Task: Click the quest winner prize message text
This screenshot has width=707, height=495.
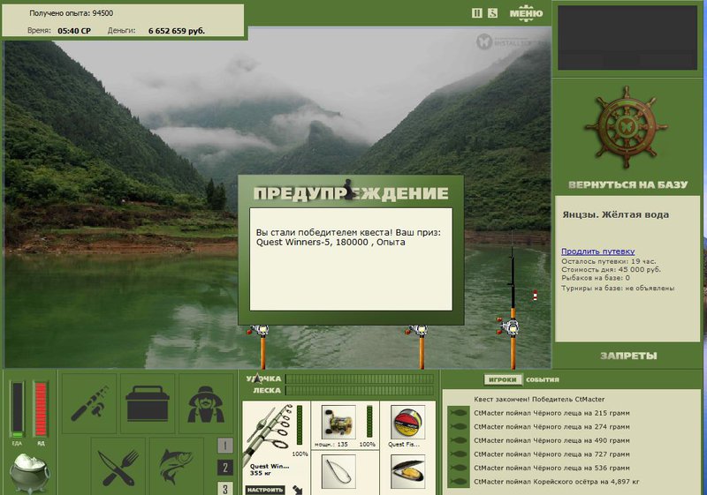Action: point(348,237)
